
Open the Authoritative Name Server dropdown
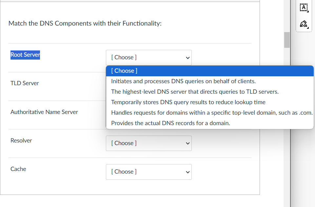pyautogui.click(x=148, y=115)
